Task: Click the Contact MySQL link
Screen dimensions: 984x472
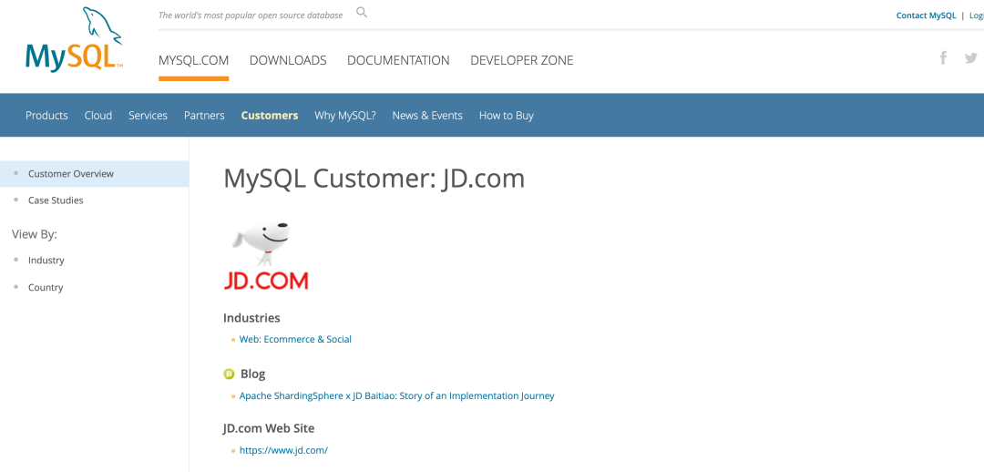Action: (x=926, y=15)
